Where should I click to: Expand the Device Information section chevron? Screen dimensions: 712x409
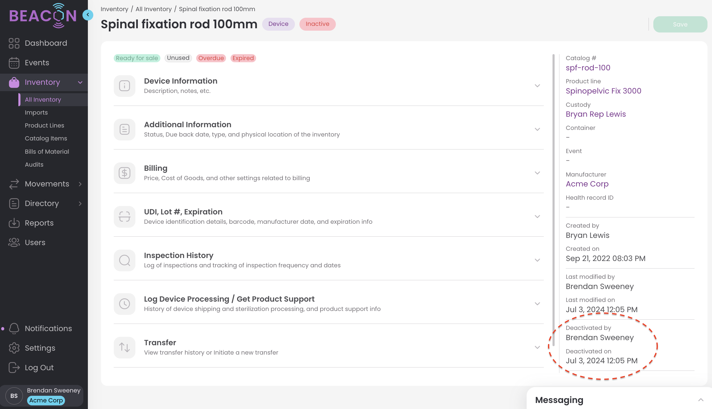pos(537,86)
